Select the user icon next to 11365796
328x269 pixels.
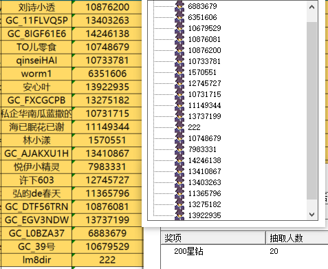(179, 193)
